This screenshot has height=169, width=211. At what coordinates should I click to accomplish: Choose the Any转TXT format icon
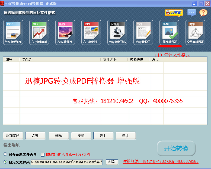[143, 32]
